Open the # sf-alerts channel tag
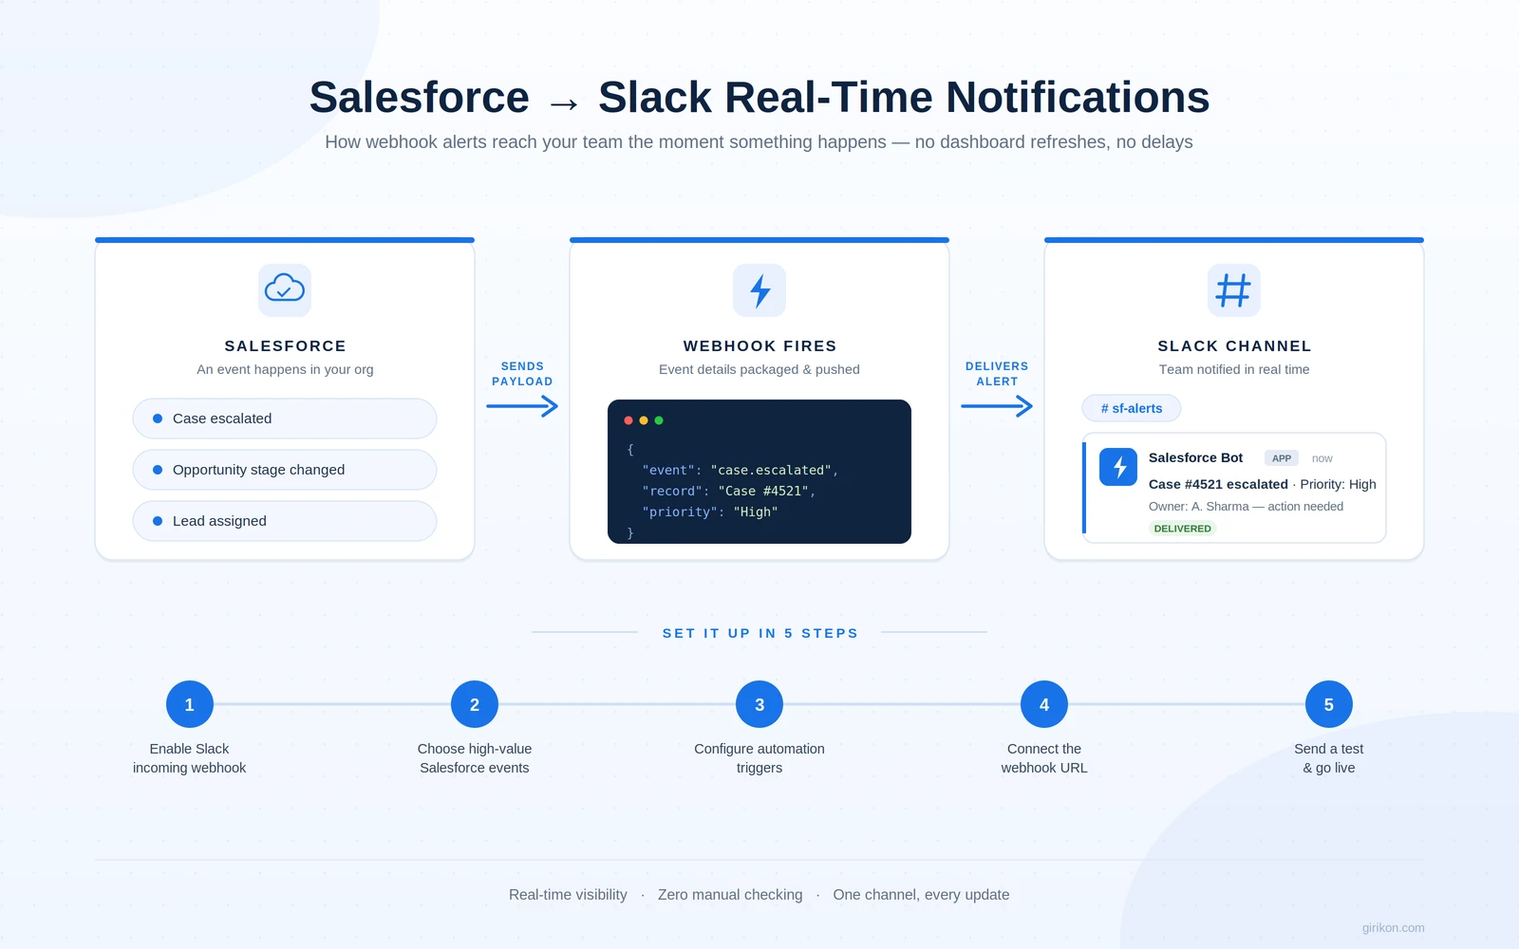The height and width of the screenshot is (949, 1519). click(x=1132, y=408)
